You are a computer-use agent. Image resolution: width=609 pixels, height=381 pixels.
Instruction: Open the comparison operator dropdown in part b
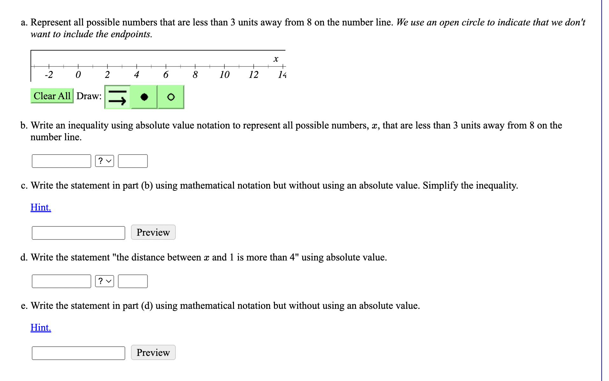104,161
